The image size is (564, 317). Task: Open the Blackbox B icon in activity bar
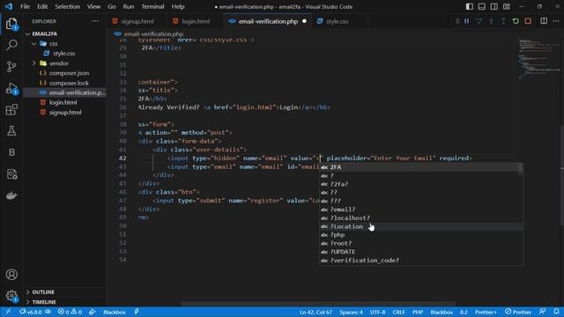[11, 152]
